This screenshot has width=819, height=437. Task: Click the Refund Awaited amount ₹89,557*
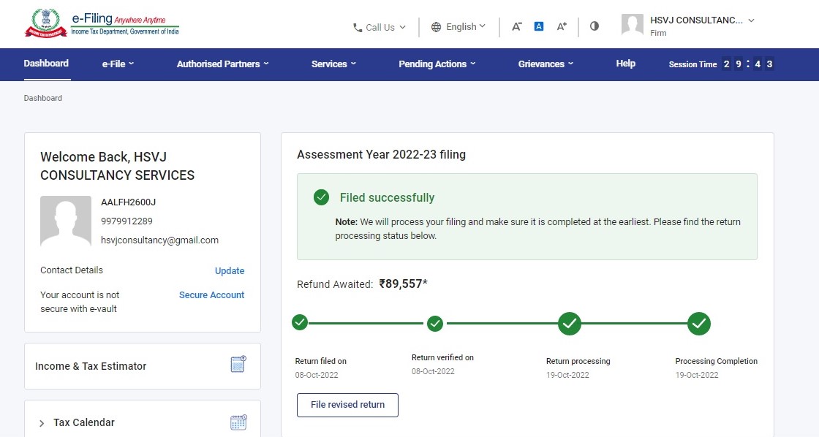click(x=403, y=284)
